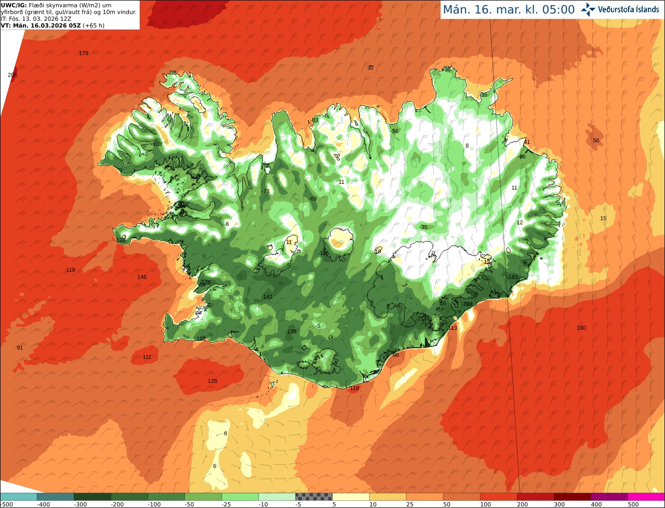
Task: Select the red 200 to 300 legend swatch
Action: pos(536,497)
